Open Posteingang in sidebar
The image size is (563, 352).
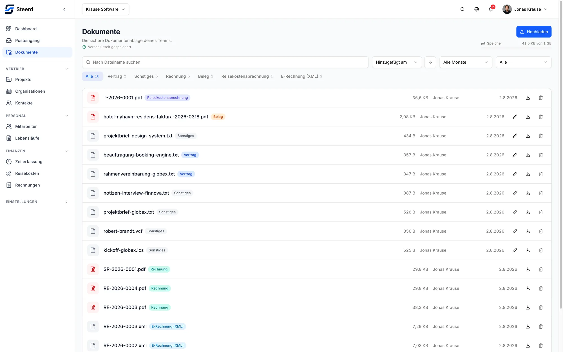[37, 41]
